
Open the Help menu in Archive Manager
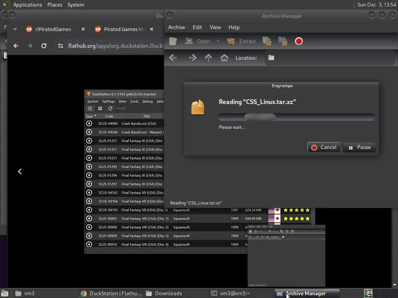pos(234,27)
